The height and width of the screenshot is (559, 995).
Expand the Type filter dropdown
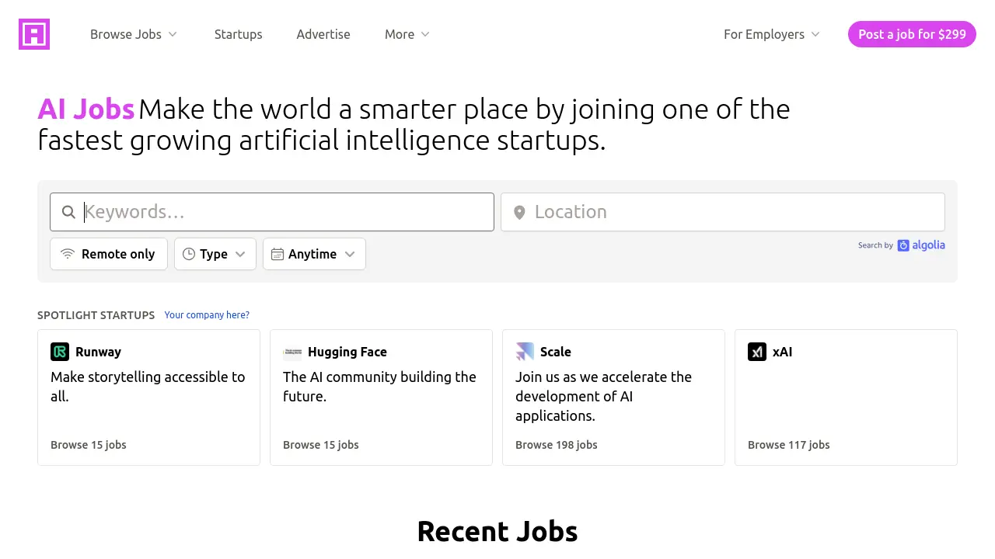(x=215, y=254)
